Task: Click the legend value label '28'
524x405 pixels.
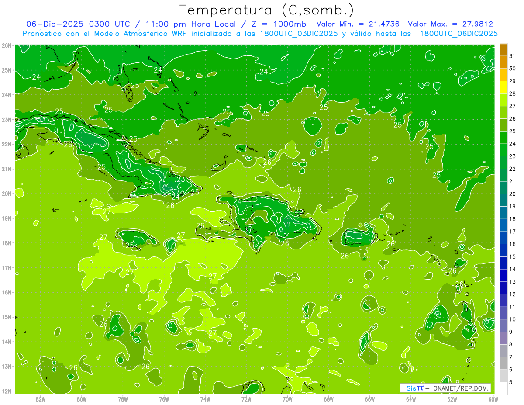Action: click(x=512, y=93)
